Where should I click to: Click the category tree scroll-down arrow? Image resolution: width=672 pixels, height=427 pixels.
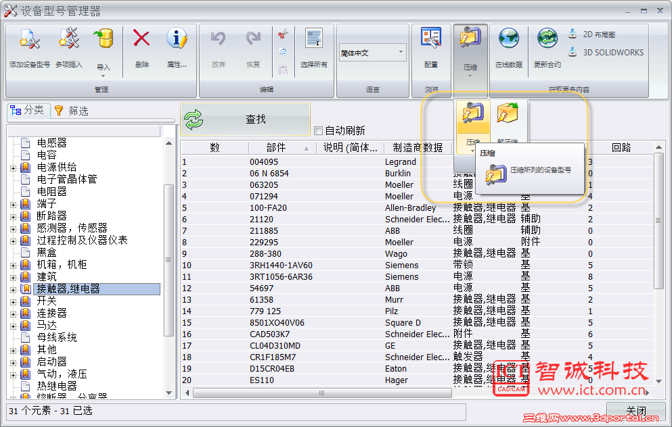point(169,393)
